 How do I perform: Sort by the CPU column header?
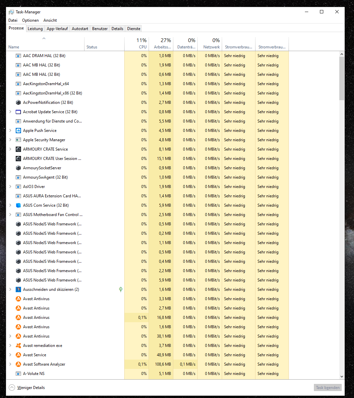tap(137, 44)
